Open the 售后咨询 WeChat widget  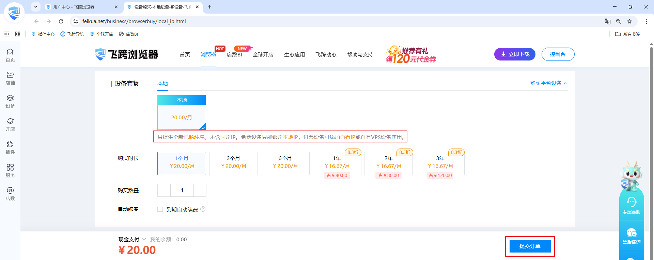tap(632, 236)
